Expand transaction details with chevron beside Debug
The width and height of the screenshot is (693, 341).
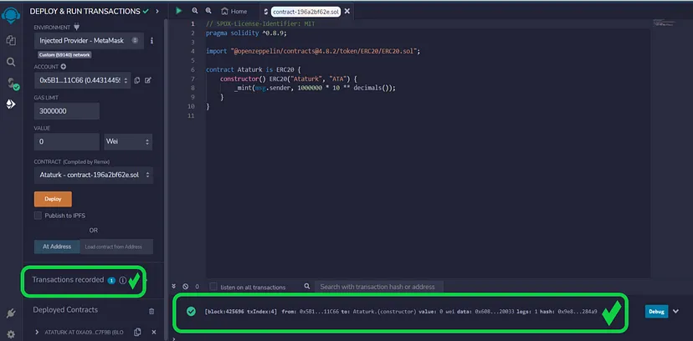(x=676, y=311)
